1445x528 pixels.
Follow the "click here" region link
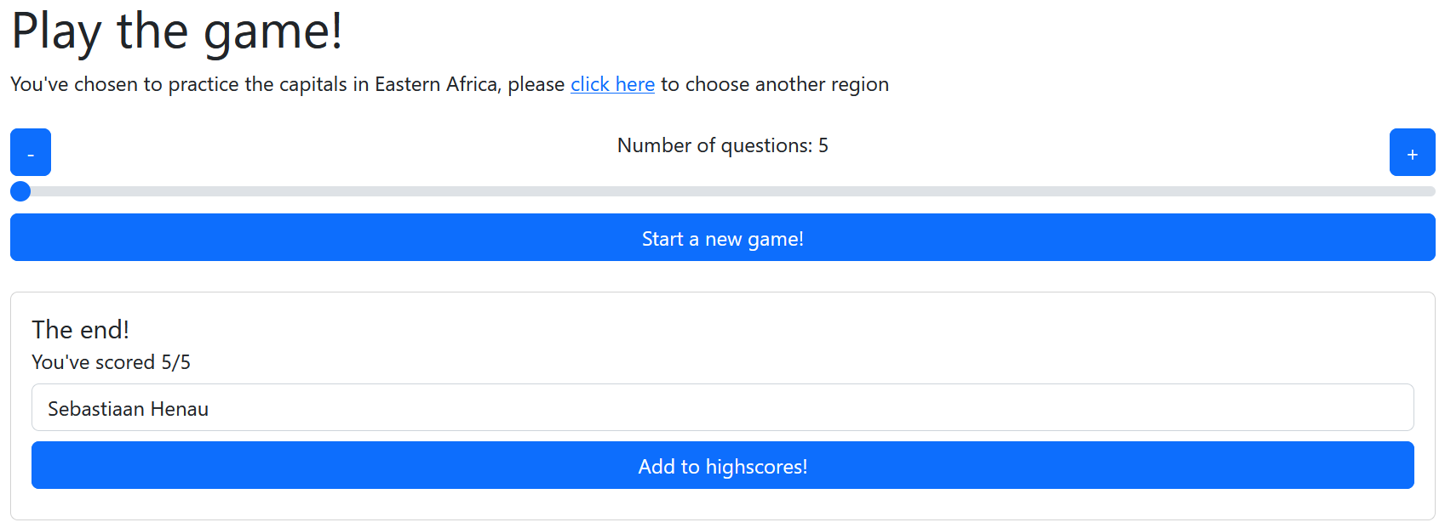pos(612,84)
